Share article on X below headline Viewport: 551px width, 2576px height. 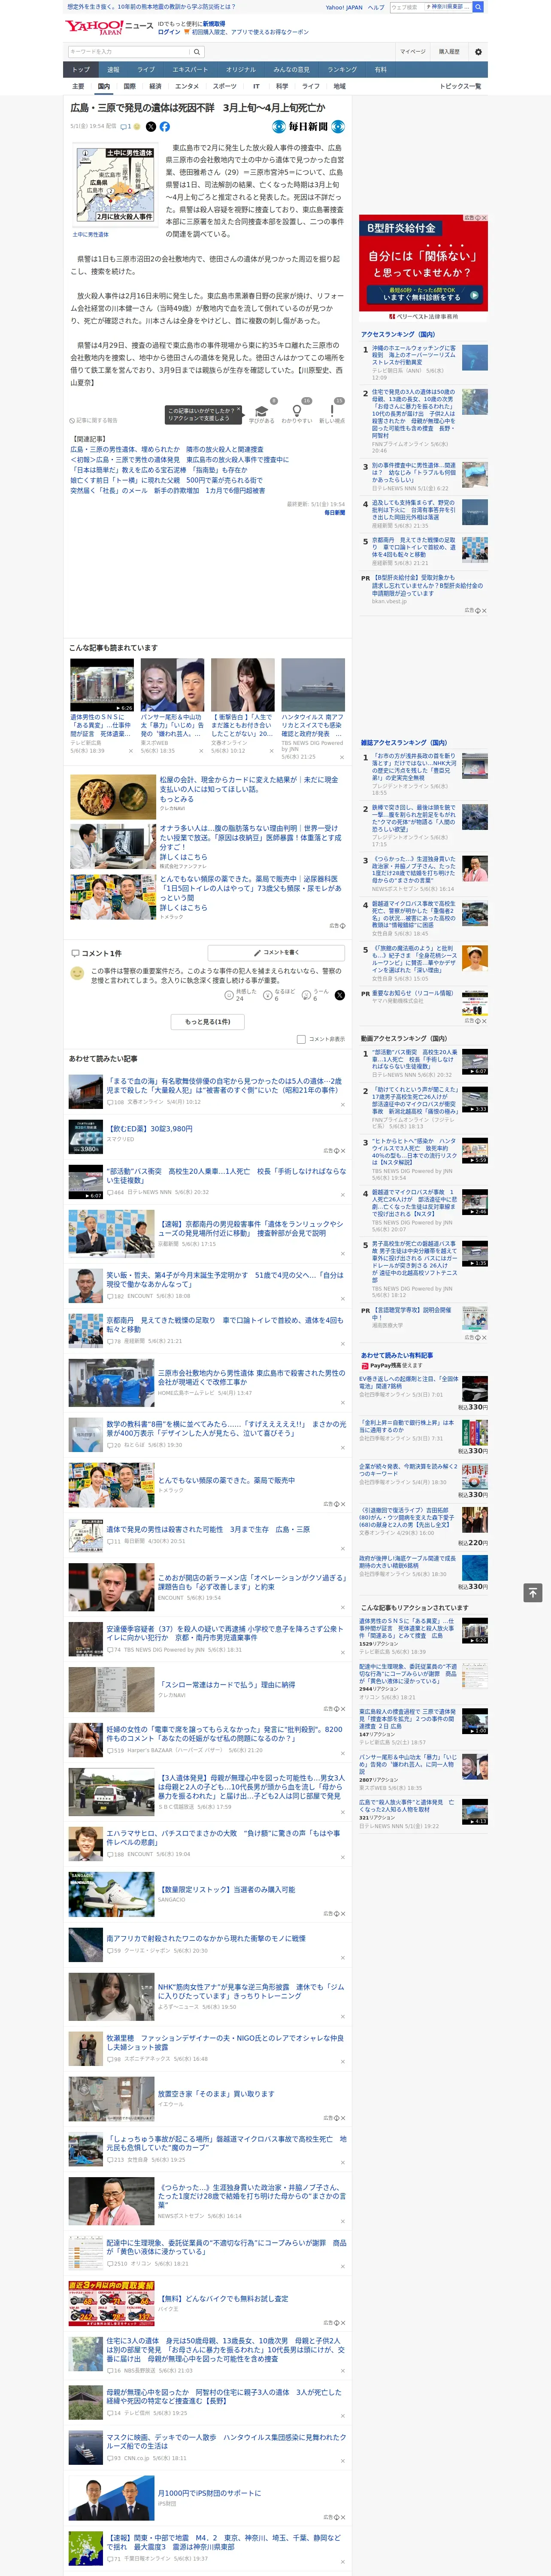click(151, 127)
